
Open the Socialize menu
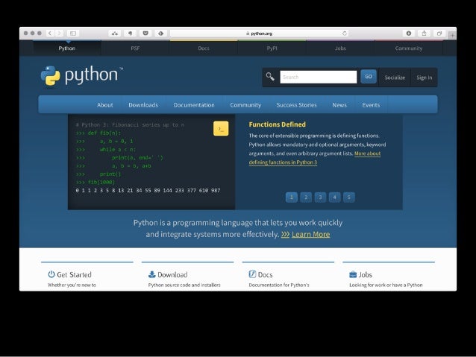395,78
